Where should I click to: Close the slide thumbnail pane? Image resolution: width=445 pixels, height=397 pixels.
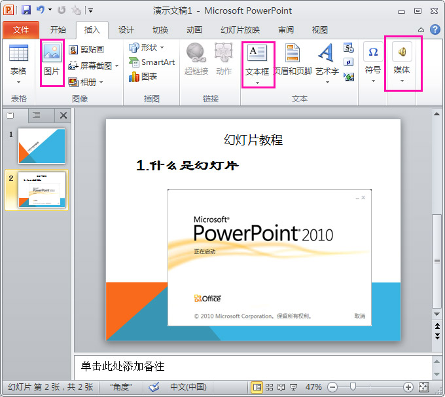pyautogui.click(x=63, y=115)
